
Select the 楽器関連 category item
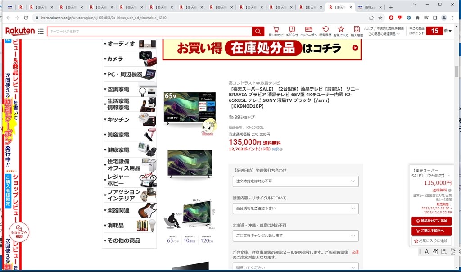point(130,210)
